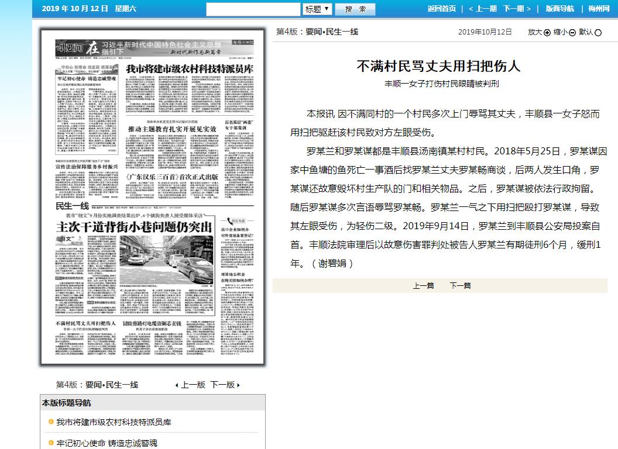Click the 放大 zoom-in plus icon
618x449 pixels.
[x=547, y=33]
